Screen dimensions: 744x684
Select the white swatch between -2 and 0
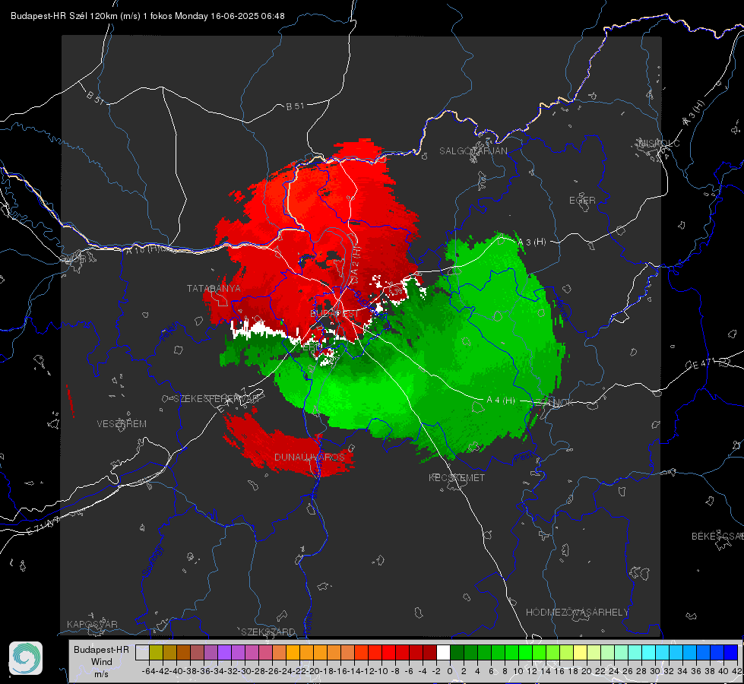click(x=443, y=653)
